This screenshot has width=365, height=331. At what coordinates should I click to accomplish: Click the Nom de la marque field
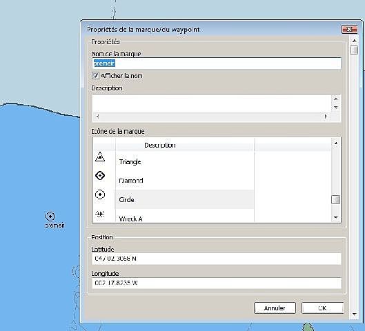217,63
